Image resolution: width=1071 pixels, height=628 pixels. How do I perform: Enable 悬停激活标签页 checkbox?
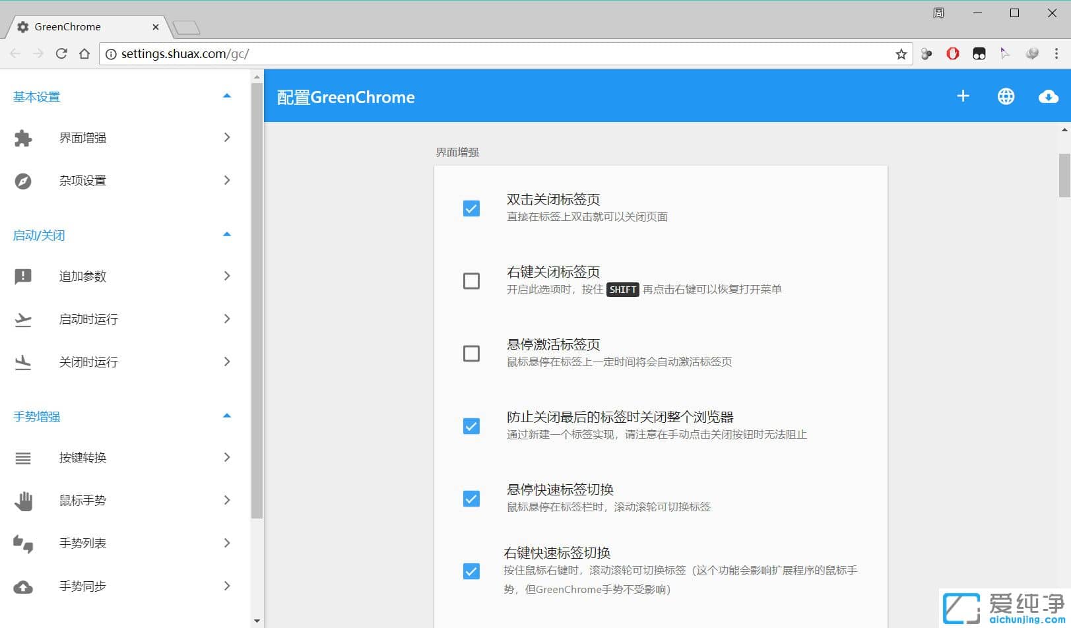pyautogui.click(x=471, y=354)
